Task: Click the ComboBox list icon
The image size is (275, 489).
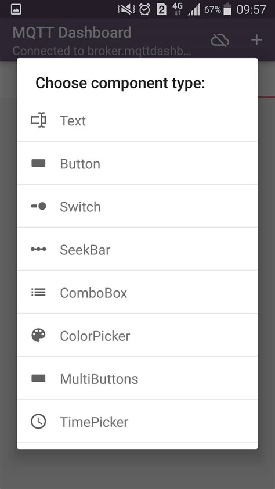Action: pos(38,292)
